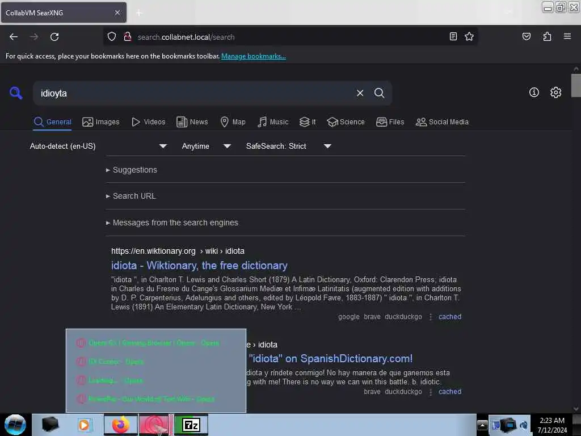The height and width of the screenshot is (436, 581).
Task: Expand the Suggestions section
Action: click(x=132, y=170)
